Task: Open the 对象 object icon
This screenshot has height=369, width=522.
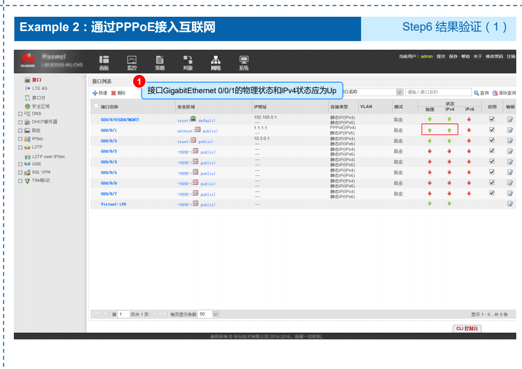Action: pos(188,60)
